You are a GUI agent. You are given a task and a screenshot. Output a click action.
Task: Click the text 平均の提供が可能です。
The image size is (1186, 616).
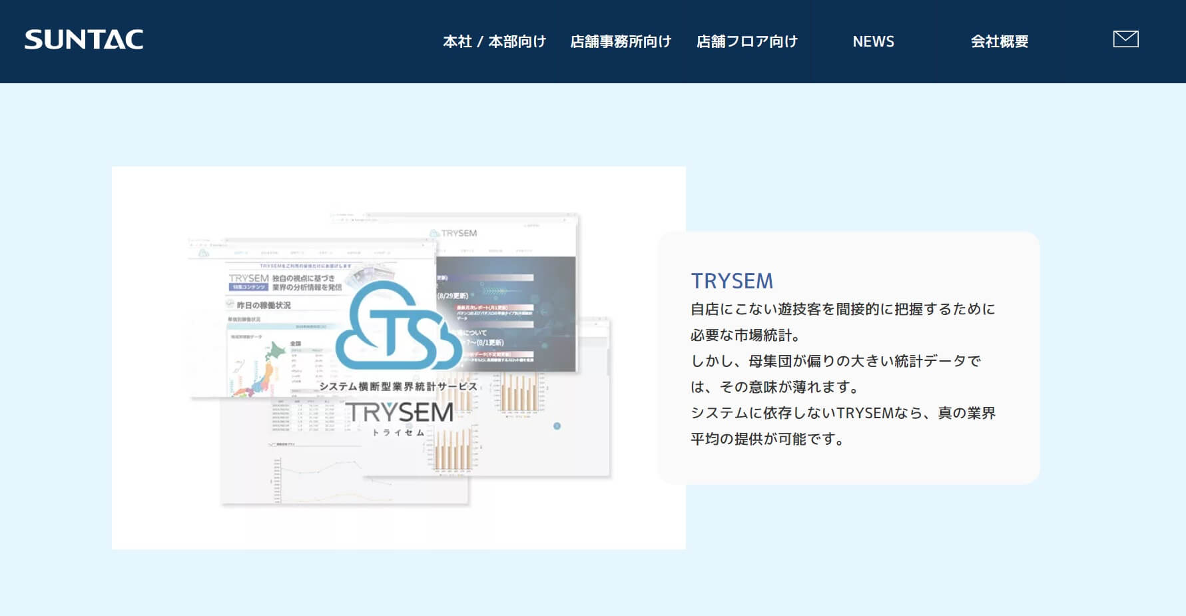768,439
